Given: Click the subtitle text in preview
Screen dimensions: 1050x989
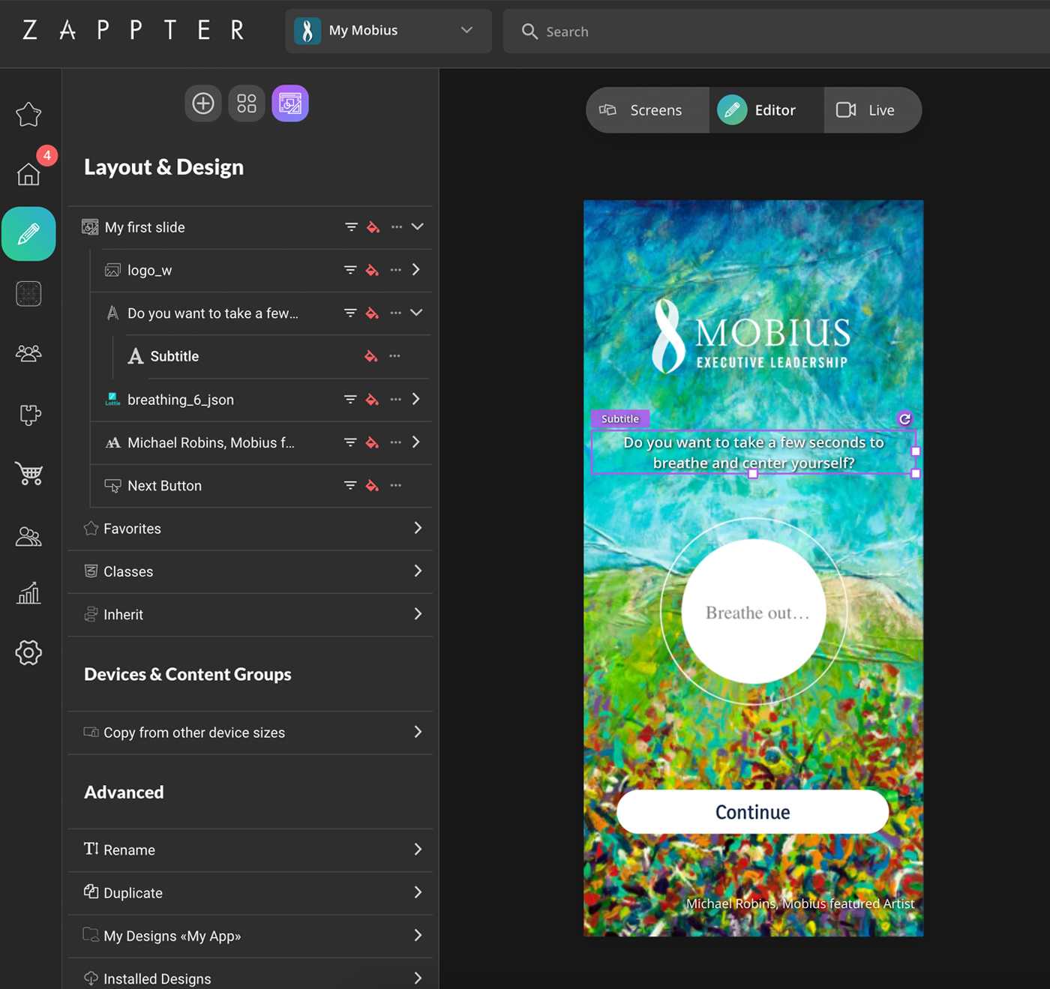Looking at the screenshot, I should click(x=754, y=452).
